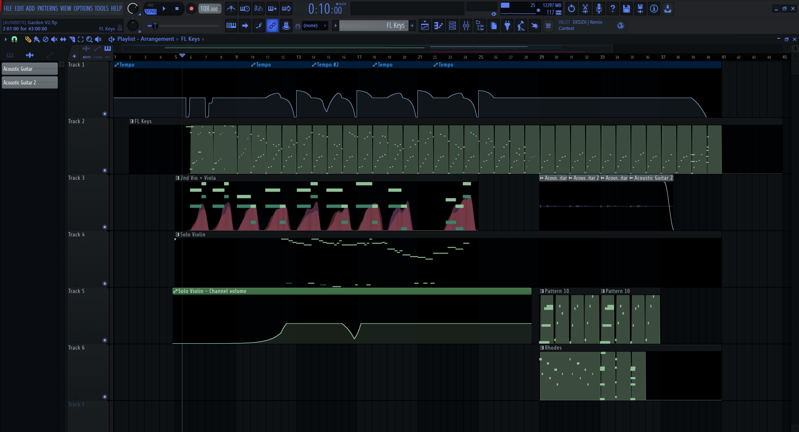Mute Track 1 with its green dot
The image size is (799, 432).
point(105,114)
